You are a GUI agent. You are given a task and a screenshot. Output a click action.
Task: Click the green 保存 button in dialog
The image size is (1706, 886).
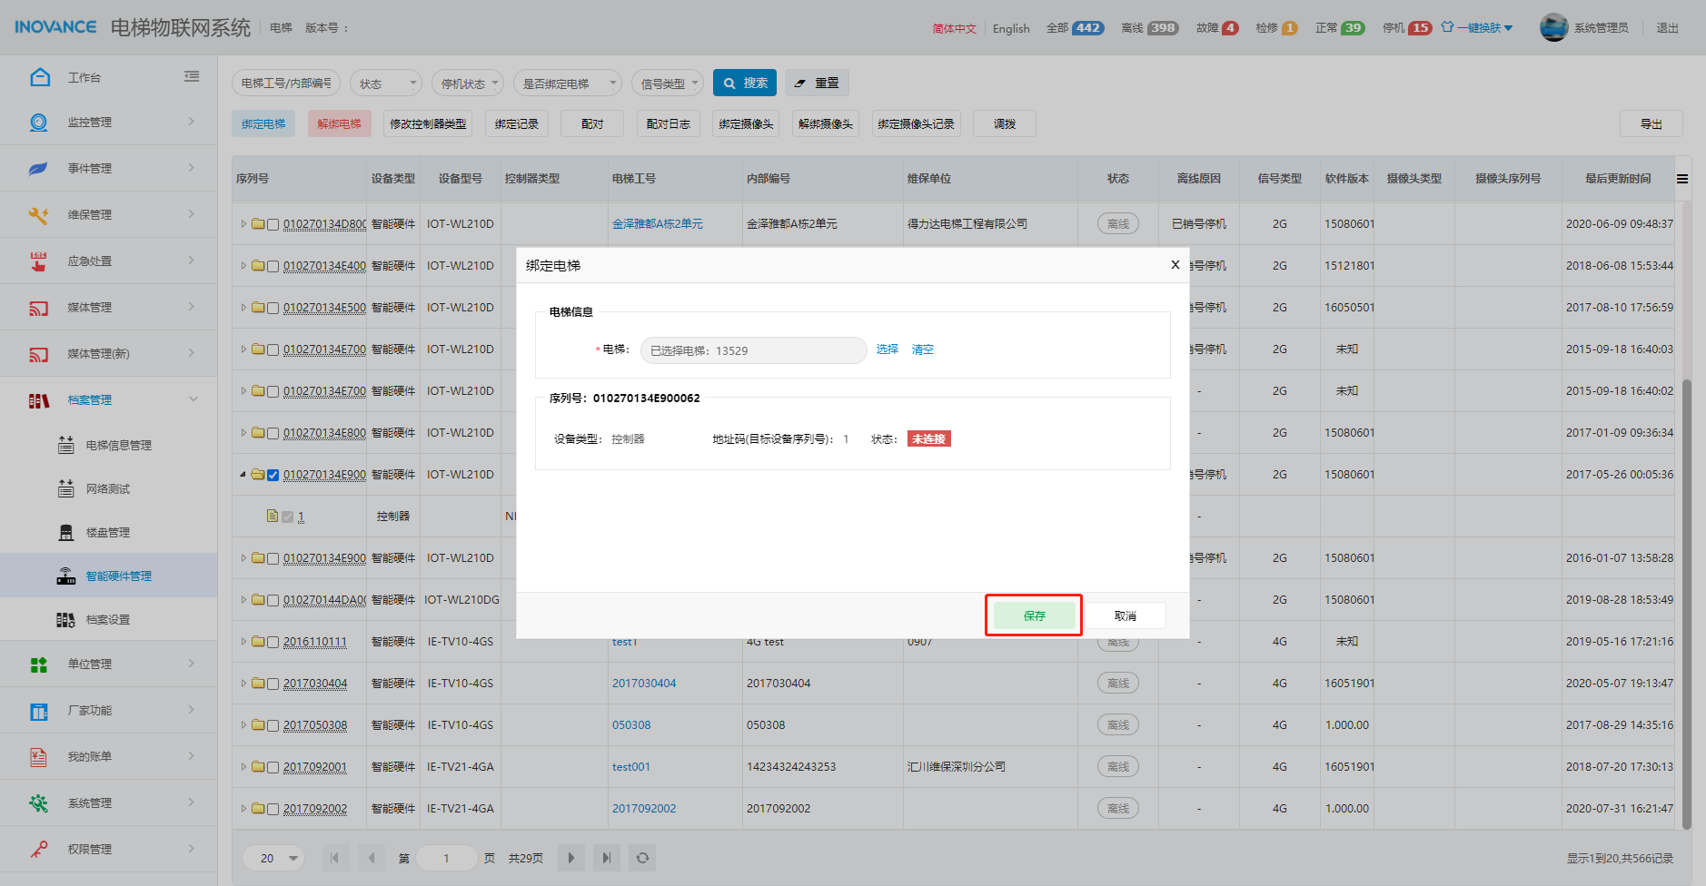click(x=1034, y=615)
